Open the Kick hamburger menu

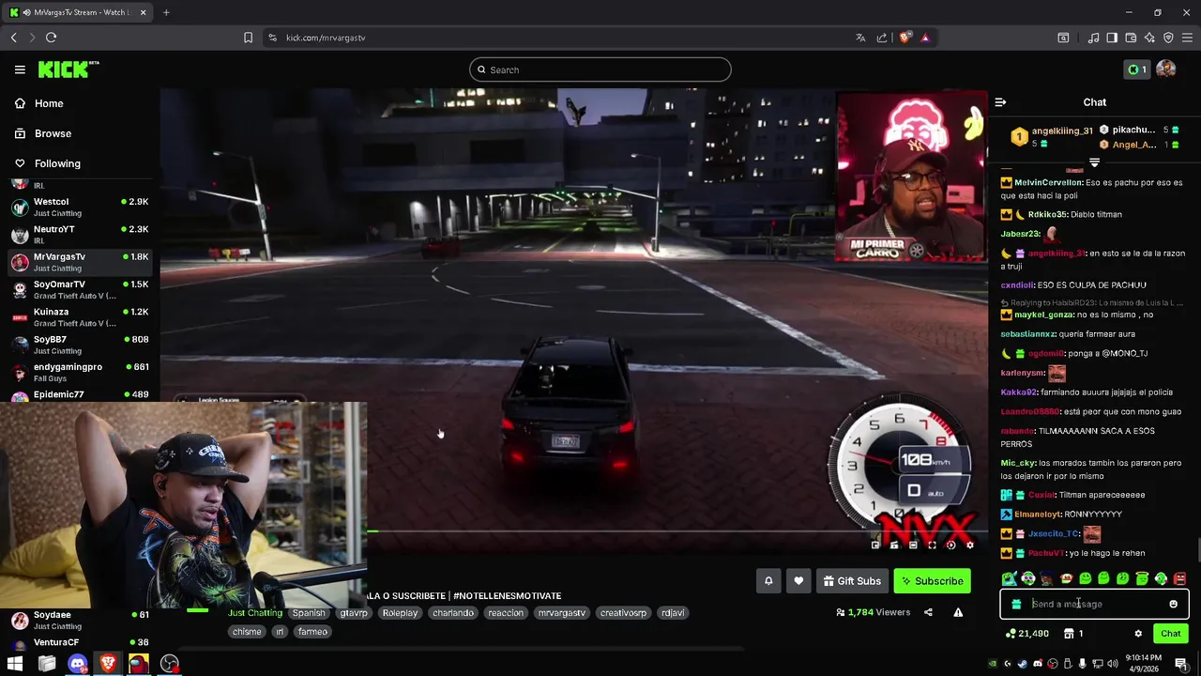point(20,69)
